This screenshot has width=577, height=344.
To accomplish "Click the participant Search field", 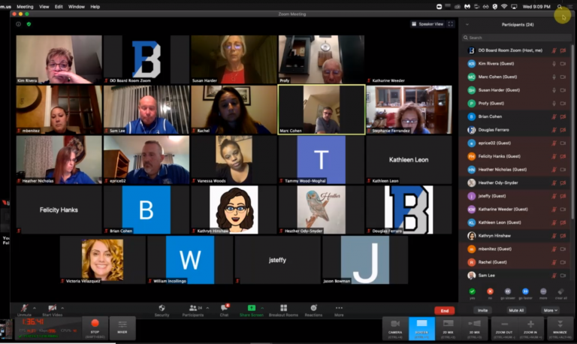I will click(x=516, y=38).
